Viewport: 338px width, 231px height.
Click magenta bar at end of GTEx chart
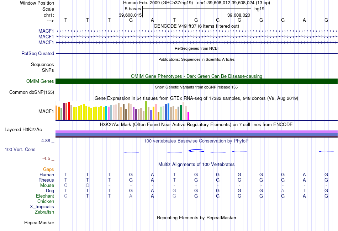tap(189, 116)
